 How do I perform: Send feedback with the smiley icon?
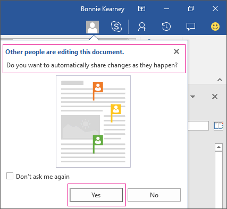point(215,27)
